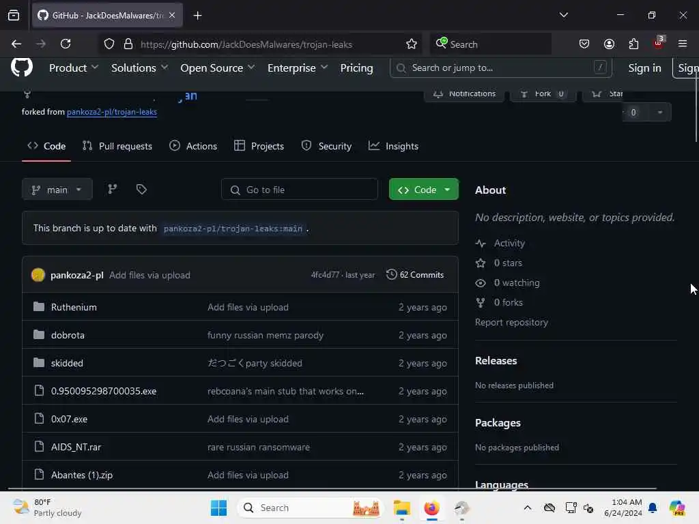Click the tracking protection shield icon
Viewport: 699px width, 524px height.
tap(109, 44)
